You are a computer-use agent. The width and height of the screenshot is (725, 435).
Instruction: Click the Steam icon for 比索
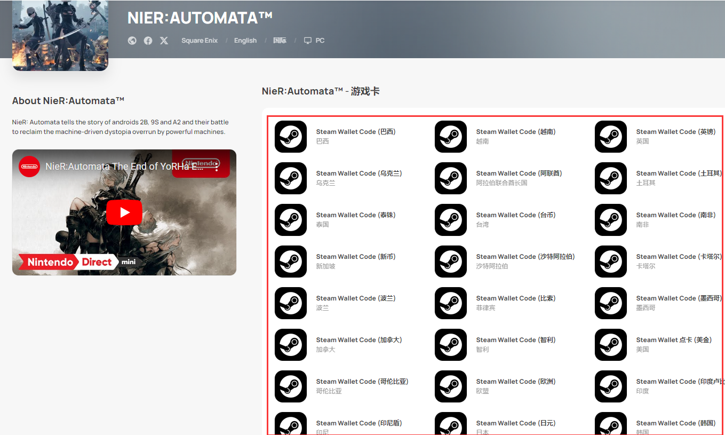tap(451, 303)
